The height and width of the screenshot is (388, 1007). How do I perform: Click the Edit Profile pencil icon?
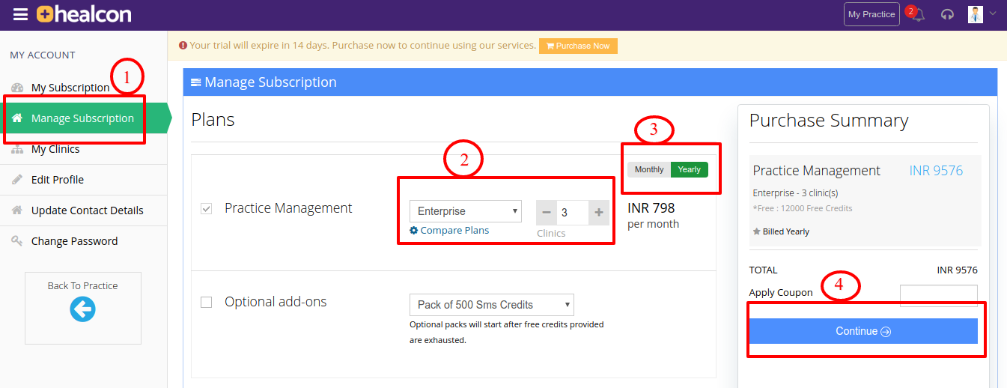pyautogui.click(x=17, y=180)
